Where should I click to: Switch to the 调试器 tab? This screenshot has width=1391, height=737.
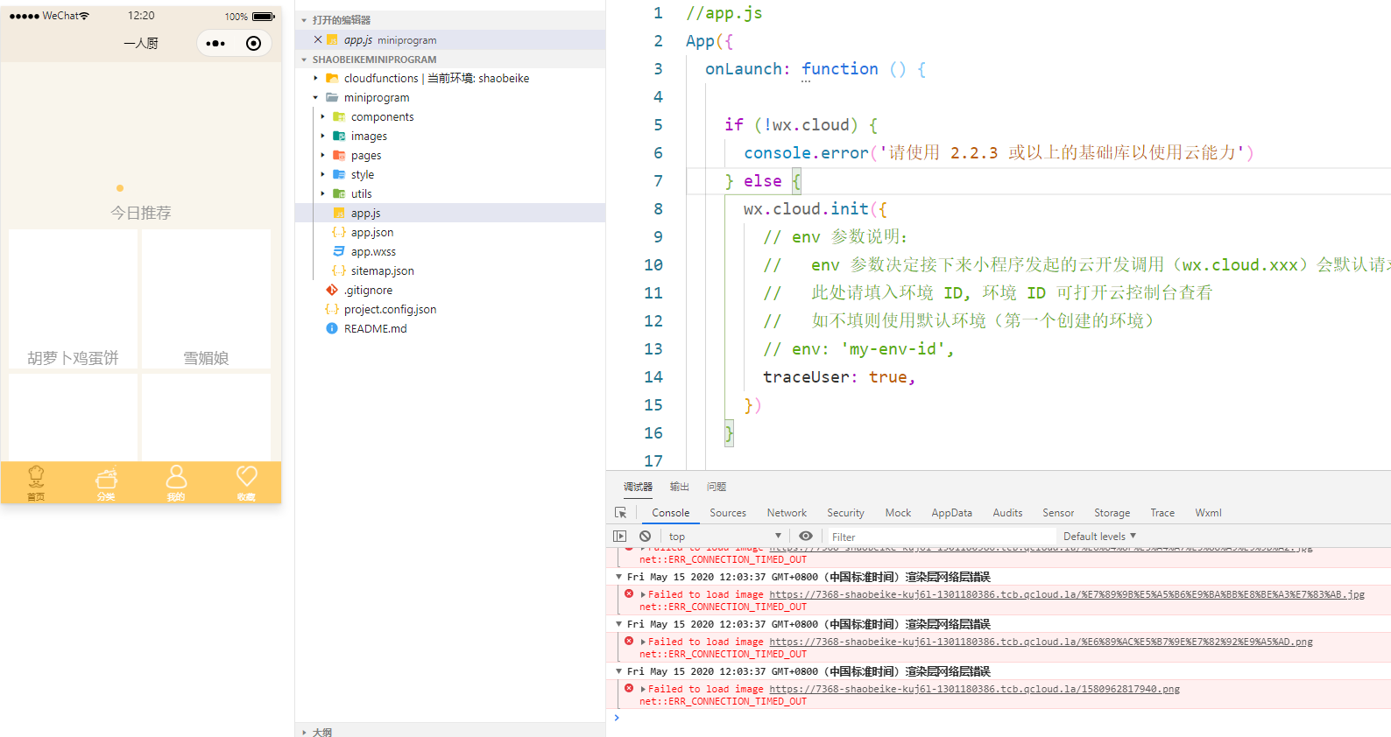click(x=638, y=487)
